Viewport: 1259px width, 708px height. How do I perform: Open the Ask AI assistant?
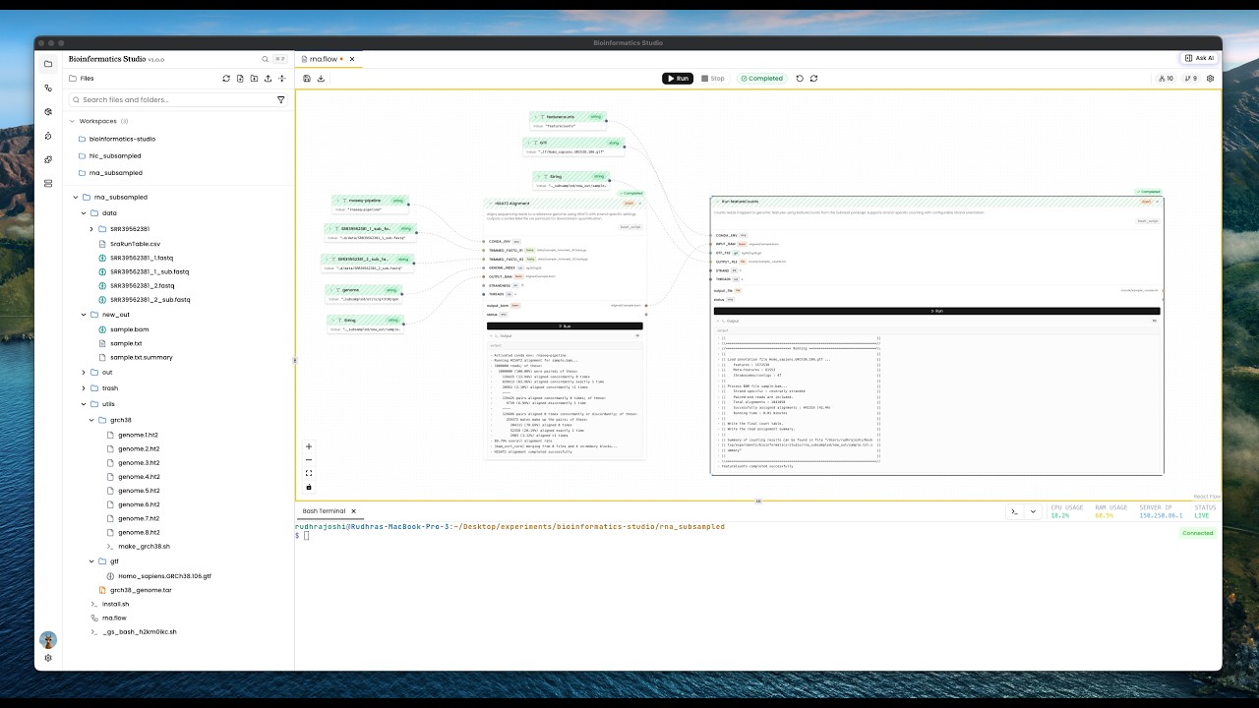point(1199,58)
